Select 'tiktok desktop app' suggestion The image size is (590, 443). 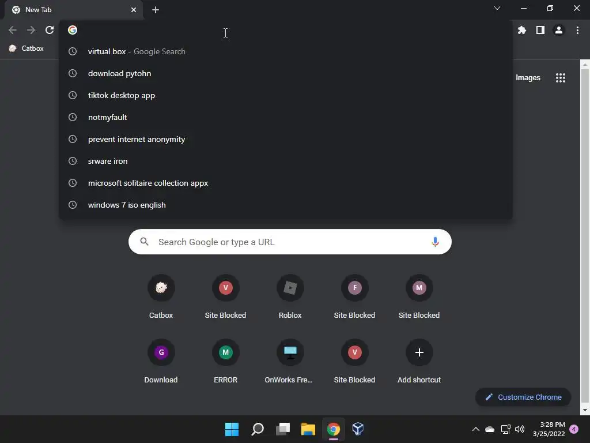(286, 95)
